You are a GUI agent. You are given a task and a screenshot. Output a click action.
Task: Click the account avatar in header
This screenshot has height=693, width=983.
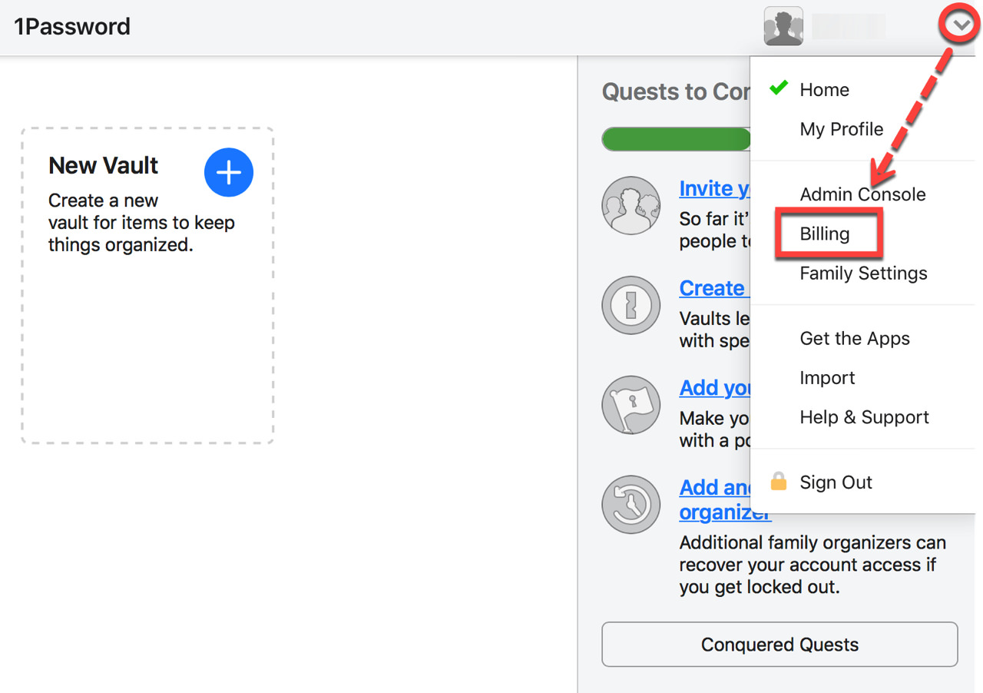(x=783, y=26)
